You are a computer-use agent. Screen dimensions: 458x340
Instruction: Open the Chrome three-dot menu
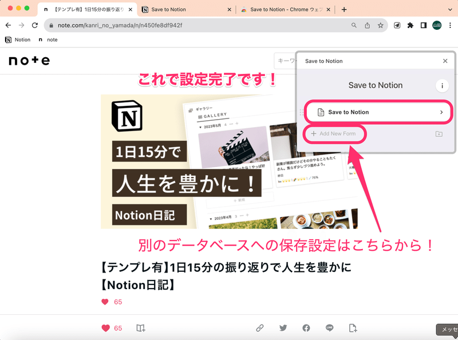(450, 25)
